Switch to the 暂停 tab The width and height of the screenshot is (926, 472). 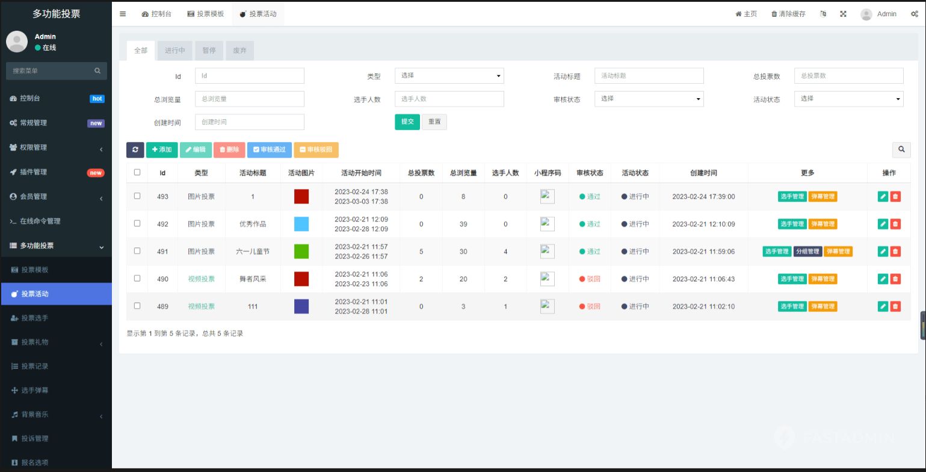[209, 51]
